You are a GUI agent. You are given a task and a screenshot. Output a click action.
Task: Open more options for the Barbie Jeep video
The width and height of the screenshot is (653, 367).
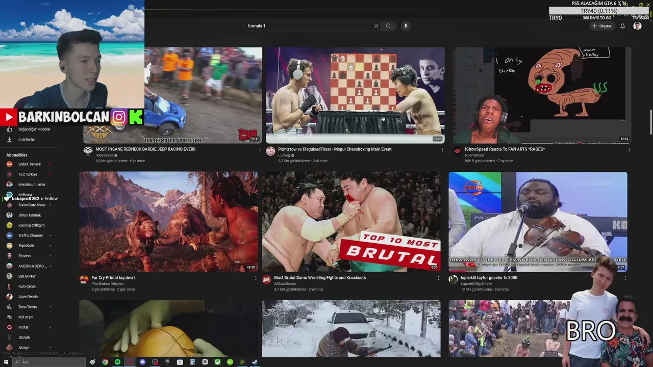click(x=260, y=150)
